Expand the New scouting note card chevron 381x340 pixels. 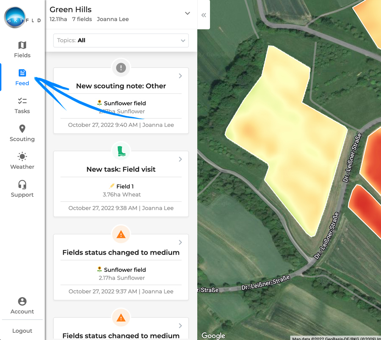click(180, 76)
